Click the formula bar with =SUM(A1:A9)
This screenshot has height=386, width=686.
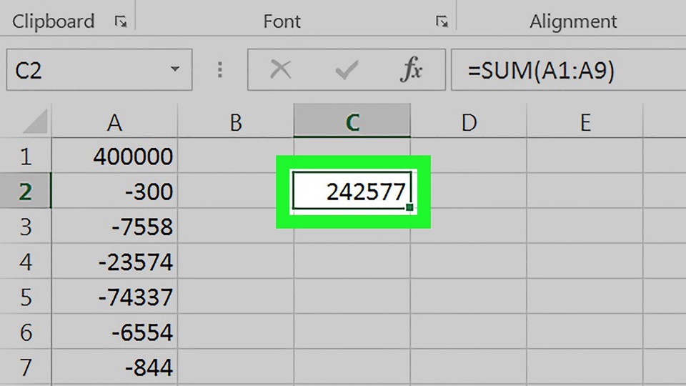tap(565, 70)
